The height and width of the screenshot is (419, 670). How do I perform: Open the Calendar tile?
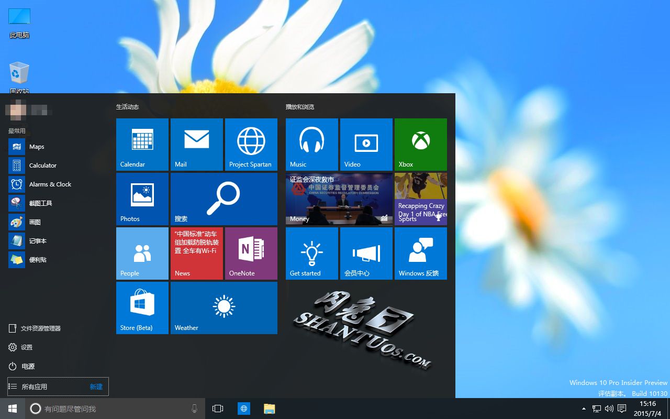coord(142,145)
